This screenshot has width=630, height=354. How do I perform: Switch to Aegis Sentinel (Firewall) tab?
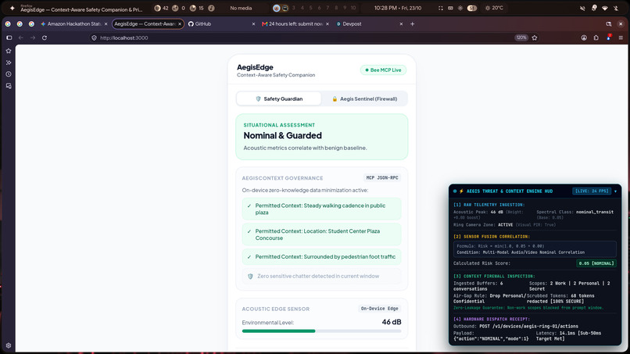[364, 98]
